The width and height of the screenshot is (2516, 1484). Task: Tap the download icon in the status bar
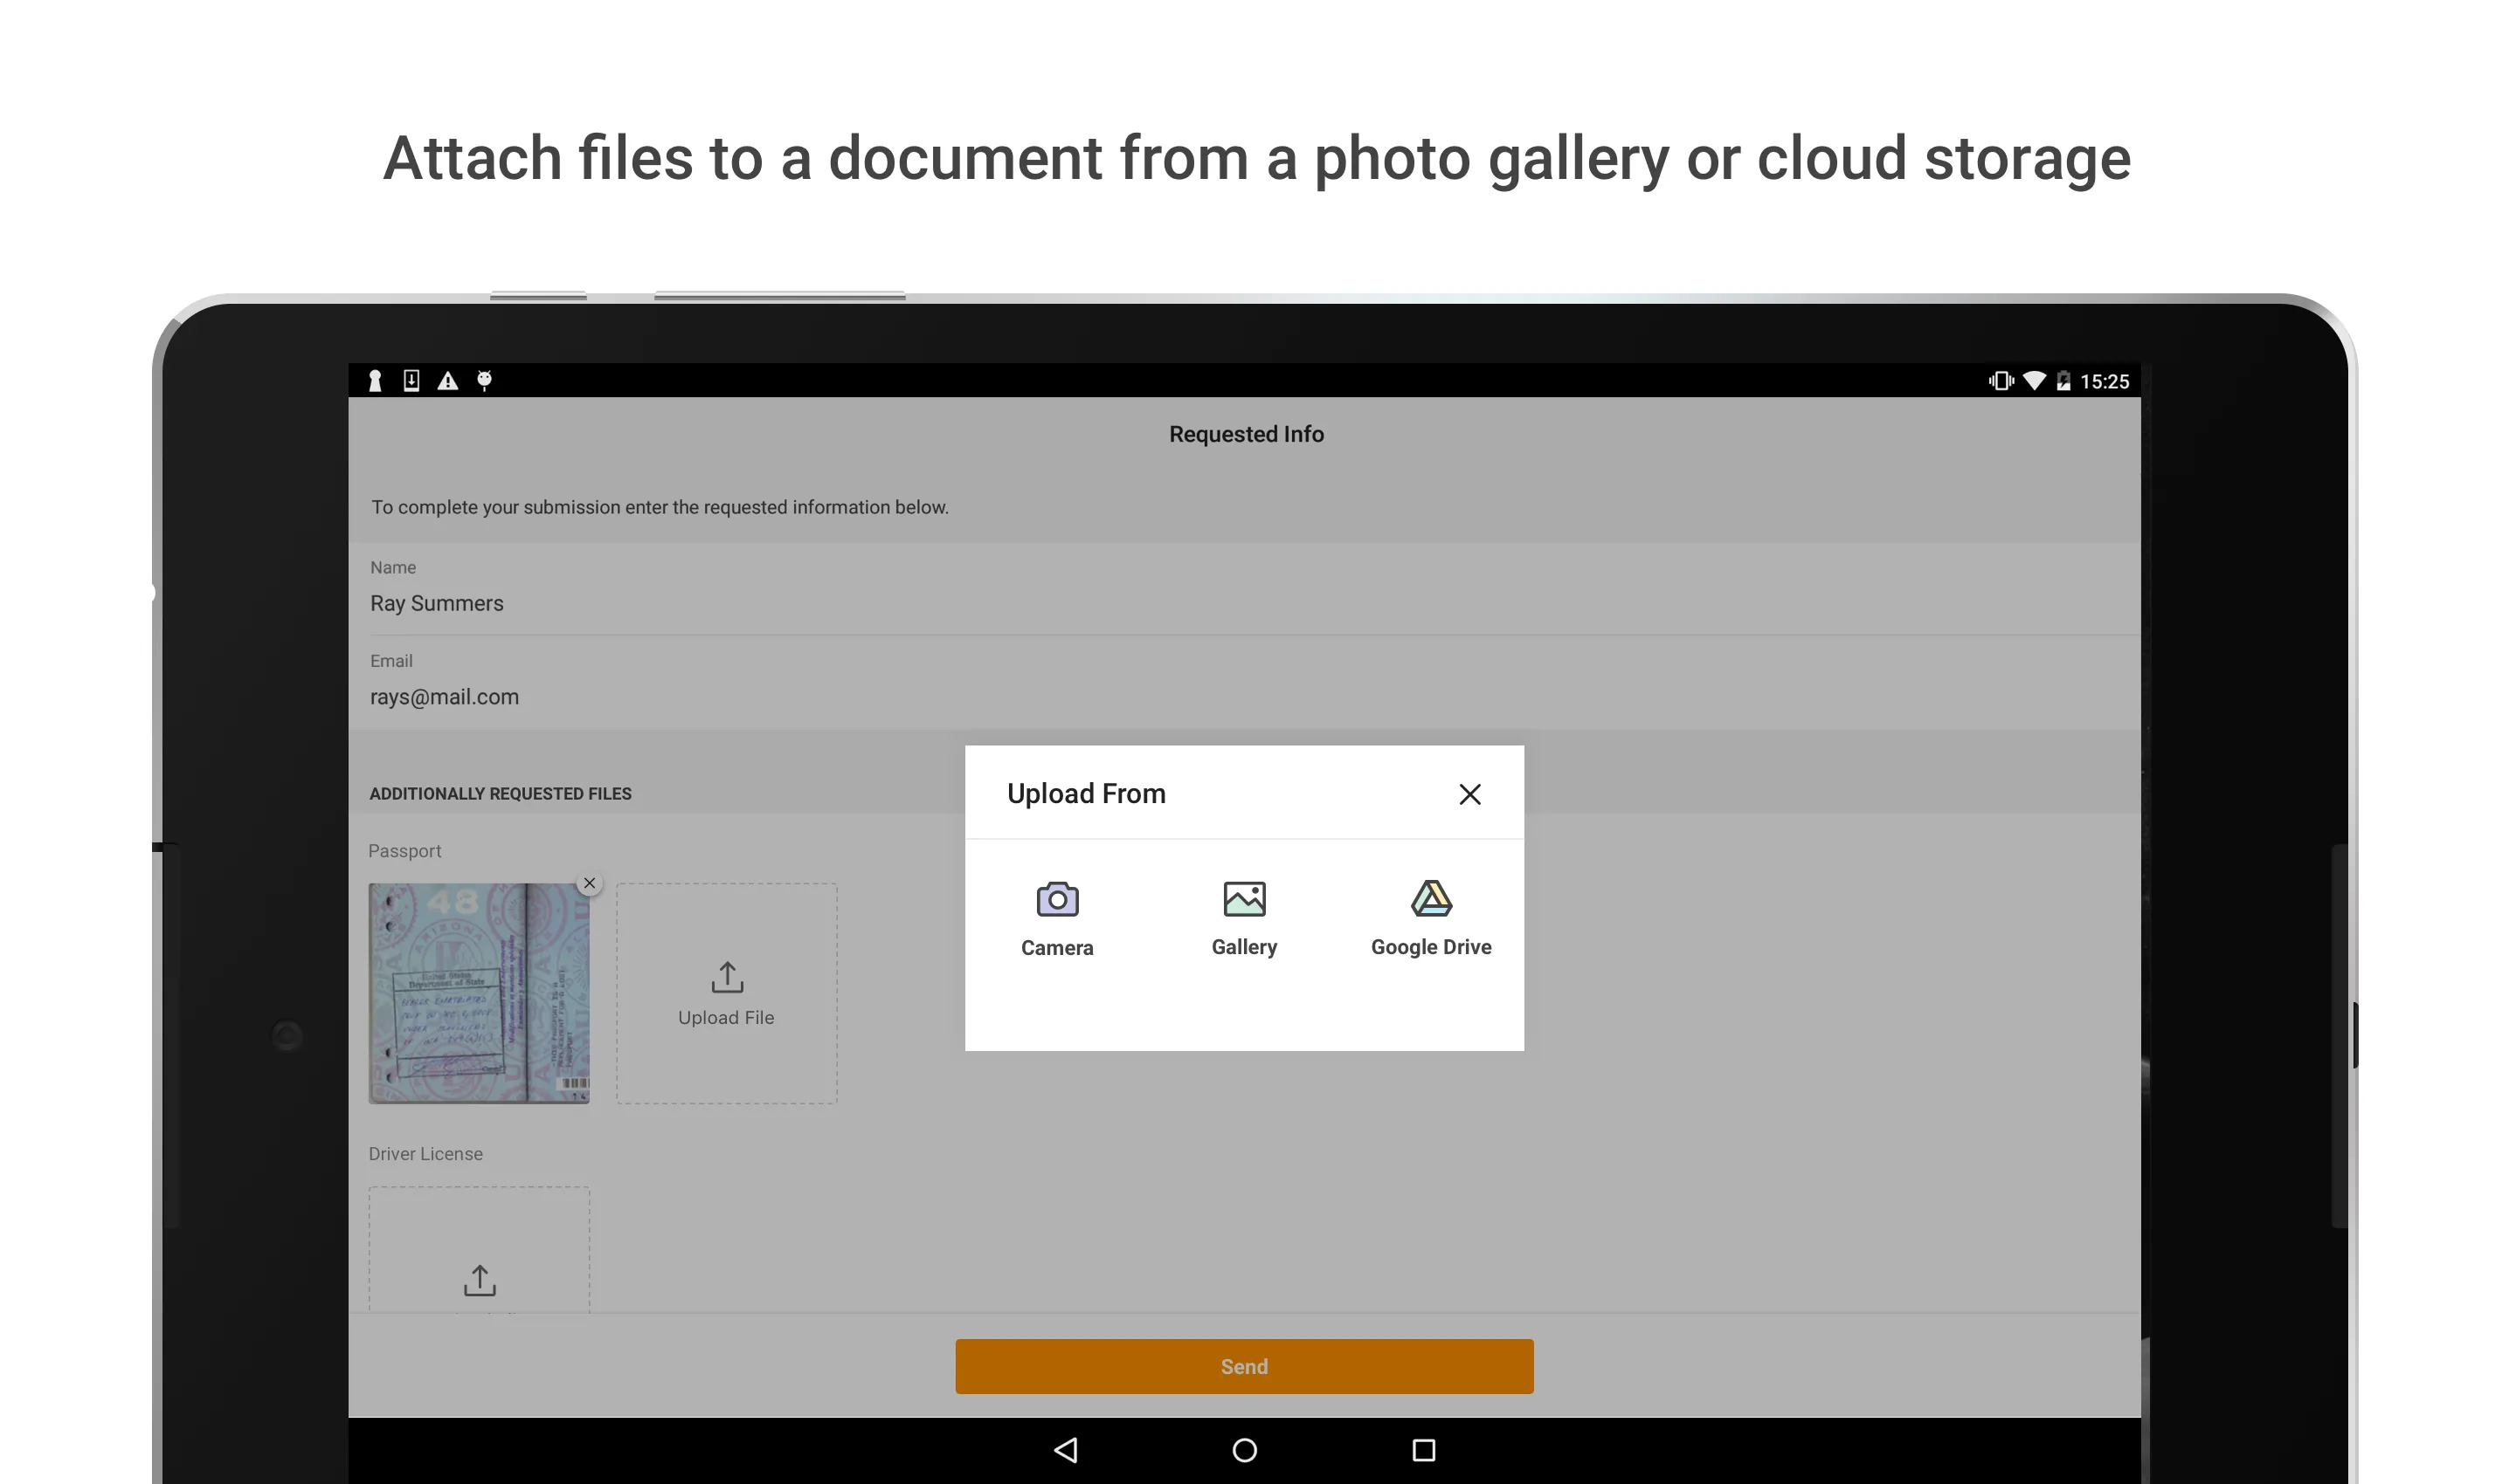pyautogui.click(x=411, y=381)
